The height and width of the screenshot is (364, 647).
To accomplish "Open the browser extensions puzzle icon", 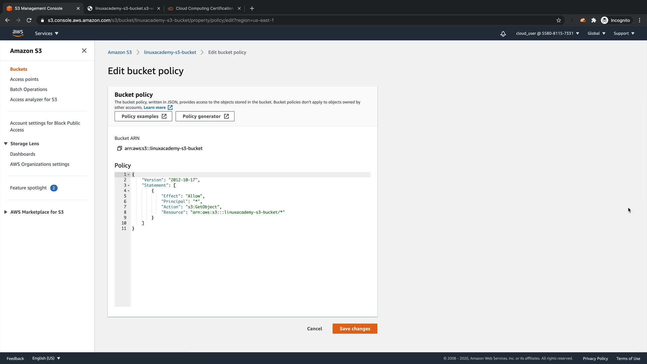I will (x=594, y=20).
